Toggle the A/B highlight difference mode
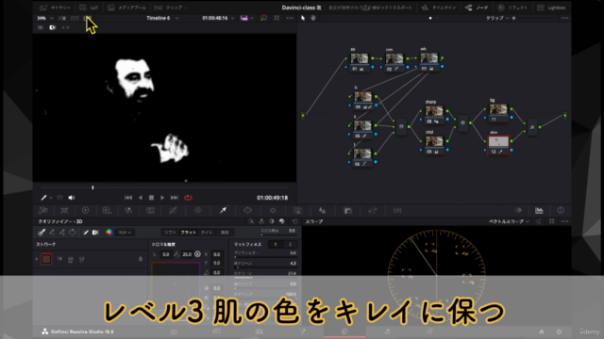Viewport: 604px width, 339px height. [x=65, y=27]
